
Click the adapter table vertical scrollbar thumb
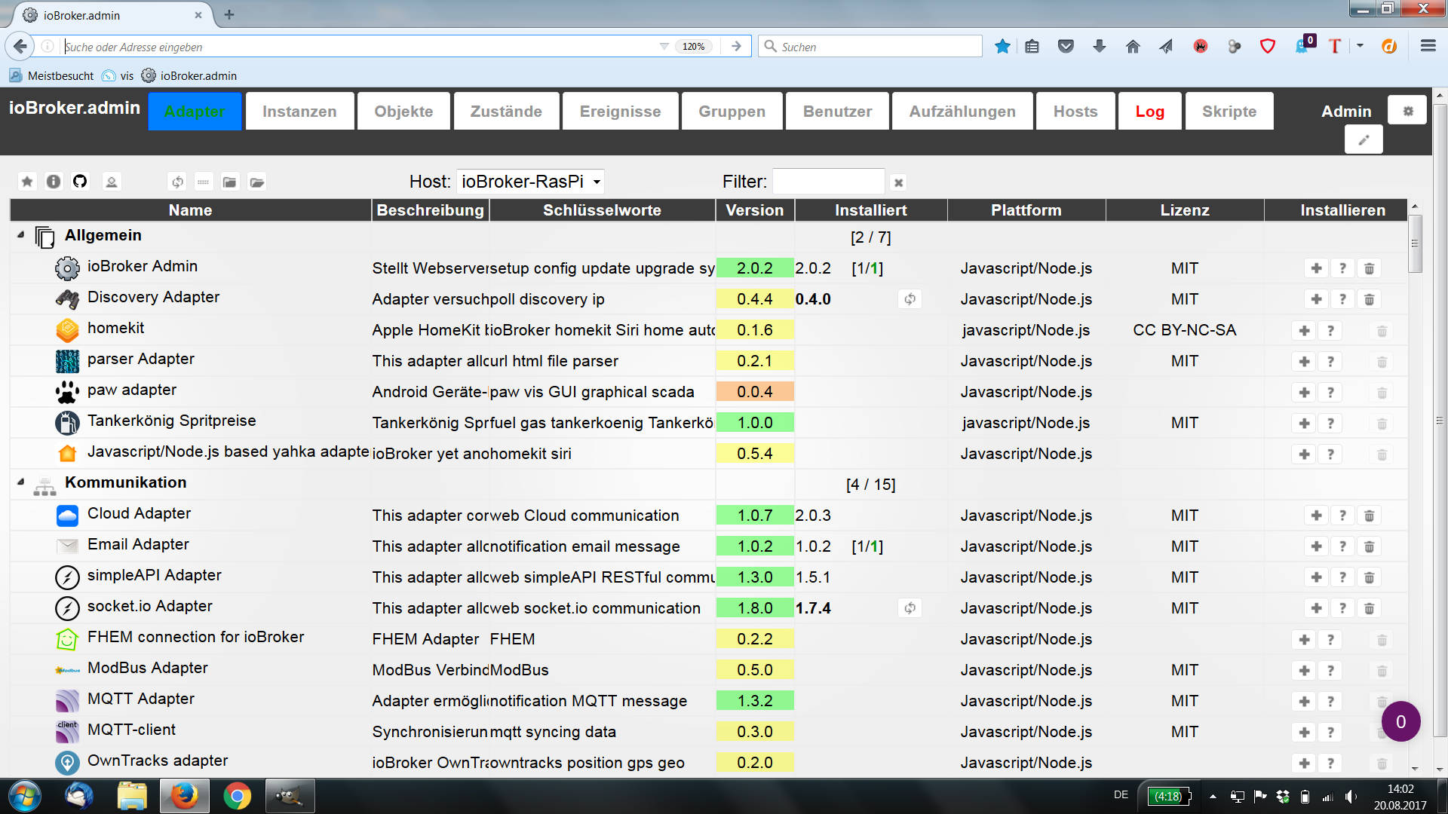[1415, 243]
